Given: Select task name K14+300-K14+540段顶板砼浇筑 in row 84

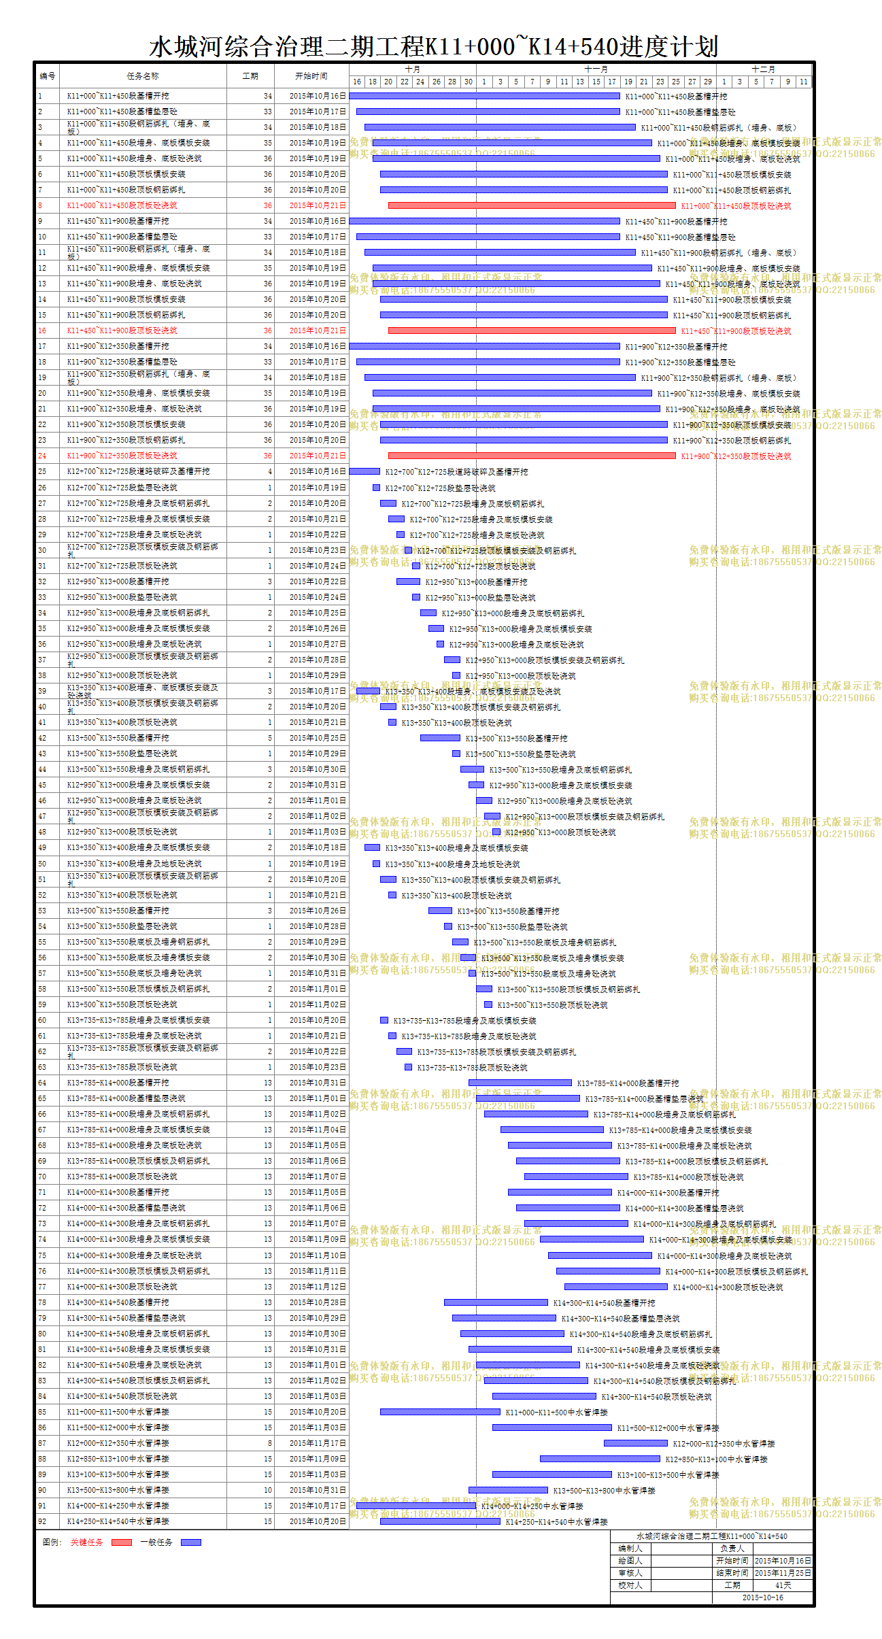Looking at the screenshot, I should [x=122, y=1396].
